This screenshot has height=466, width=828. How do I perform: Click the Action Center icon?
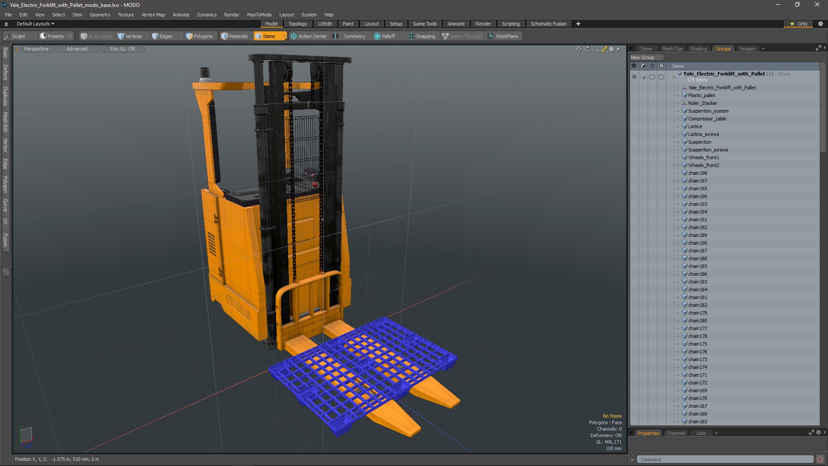click(x=293, y=36)
